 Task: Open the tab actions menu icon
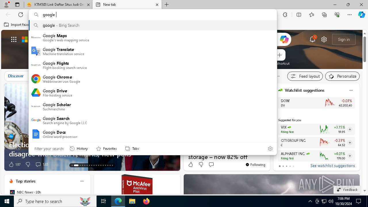click(x=17, y=5)
